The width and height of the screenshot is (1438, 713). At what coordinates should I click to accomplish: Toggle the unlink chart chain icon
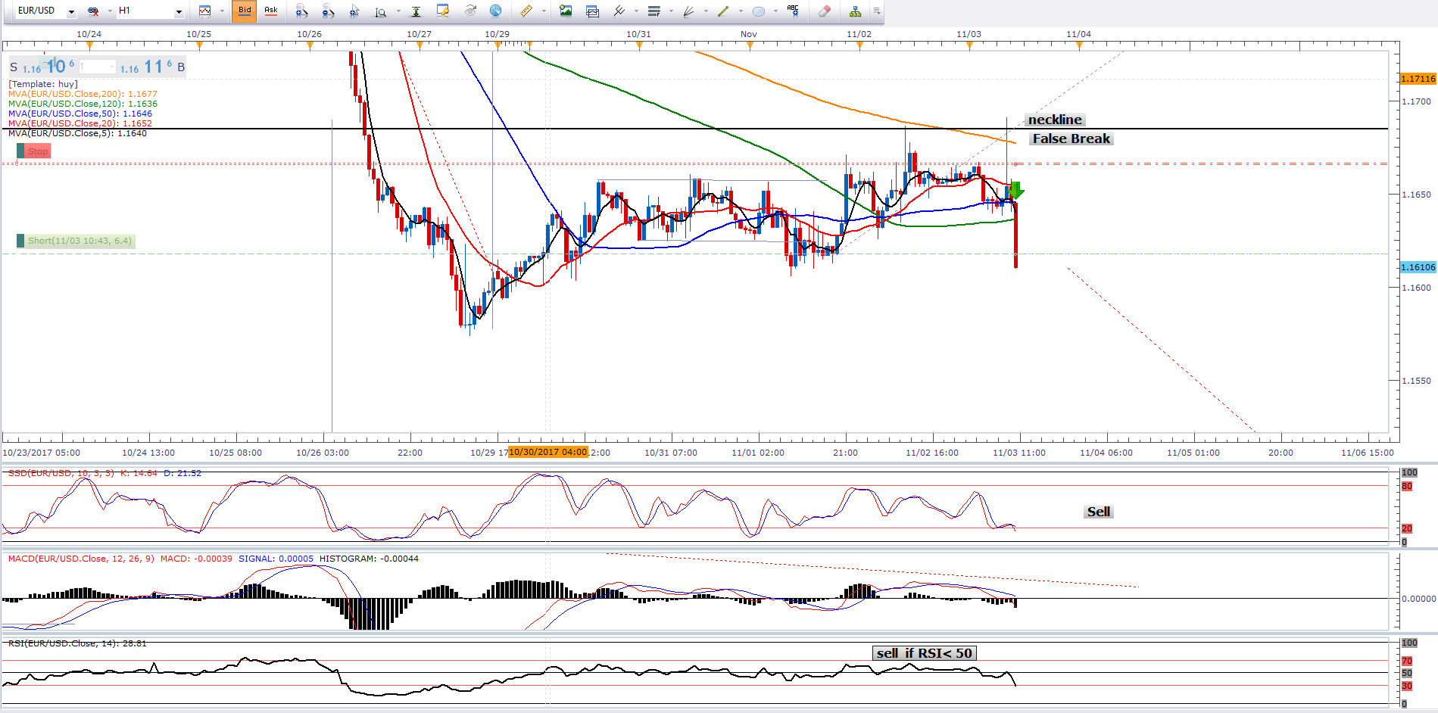click(93, 11)
